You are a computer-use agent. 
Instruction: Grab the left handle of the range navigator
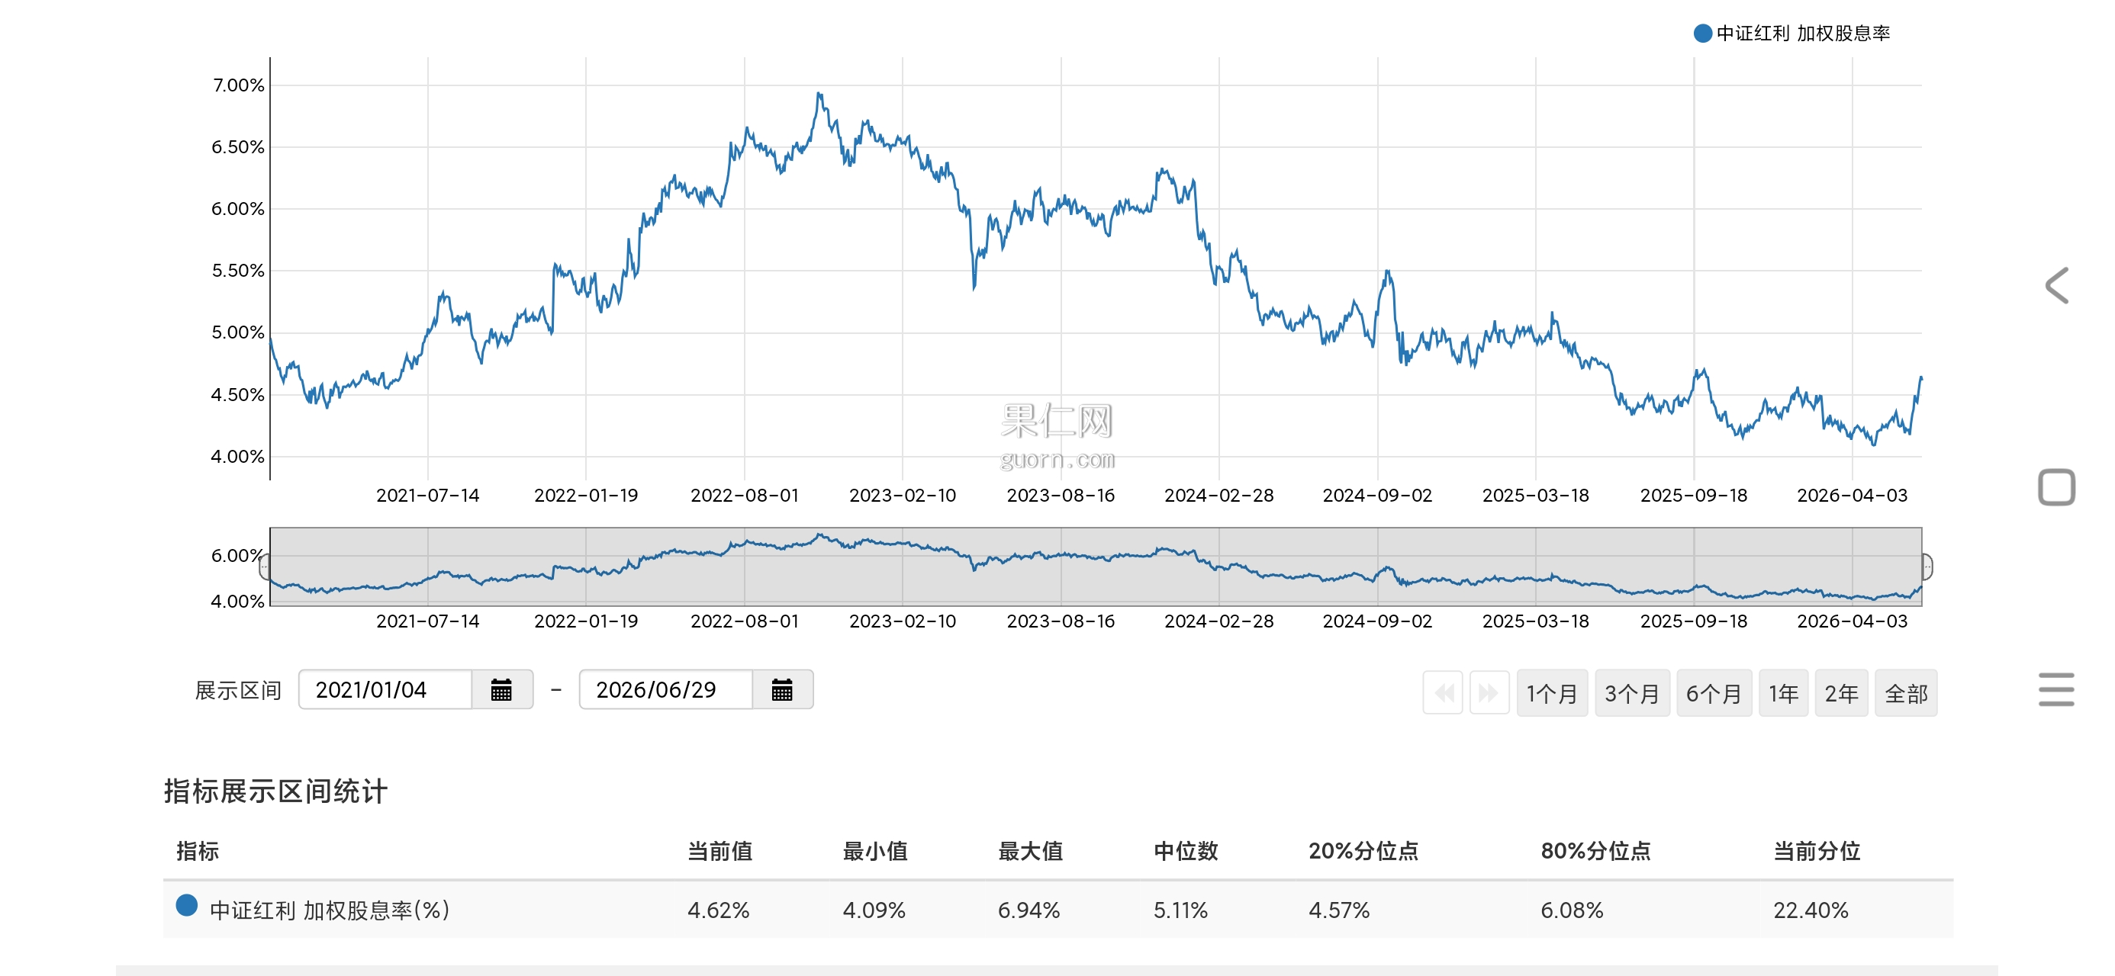(266, 567)
